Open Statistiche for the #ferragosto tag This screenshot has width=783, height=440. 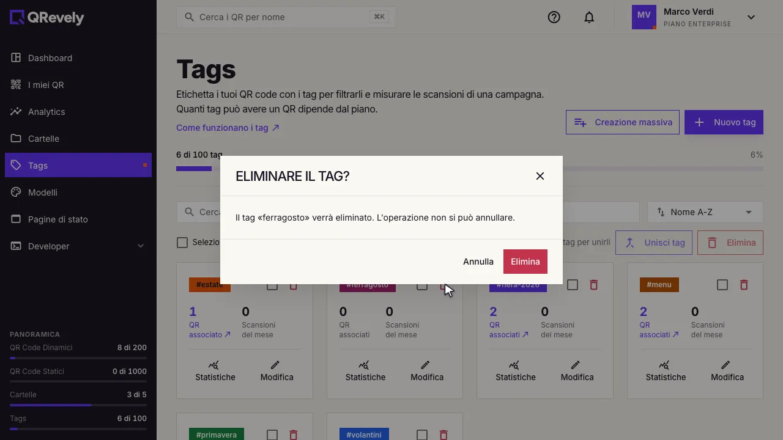coord(365,371)
